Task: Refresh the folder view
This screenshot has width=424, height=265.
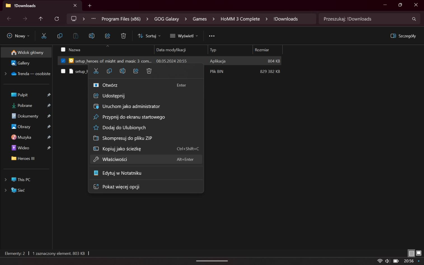Action: tap(57, 19)
